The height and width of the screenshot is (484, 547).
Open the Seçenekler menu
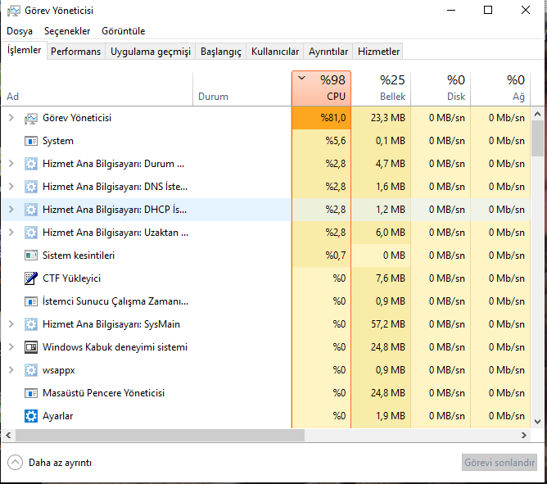(x=67, y=31)
